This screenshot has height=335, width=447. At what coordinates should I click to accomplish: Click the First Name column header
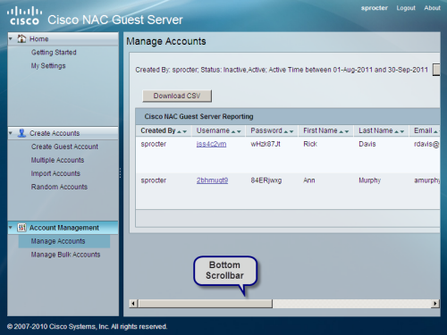point(320,130)
